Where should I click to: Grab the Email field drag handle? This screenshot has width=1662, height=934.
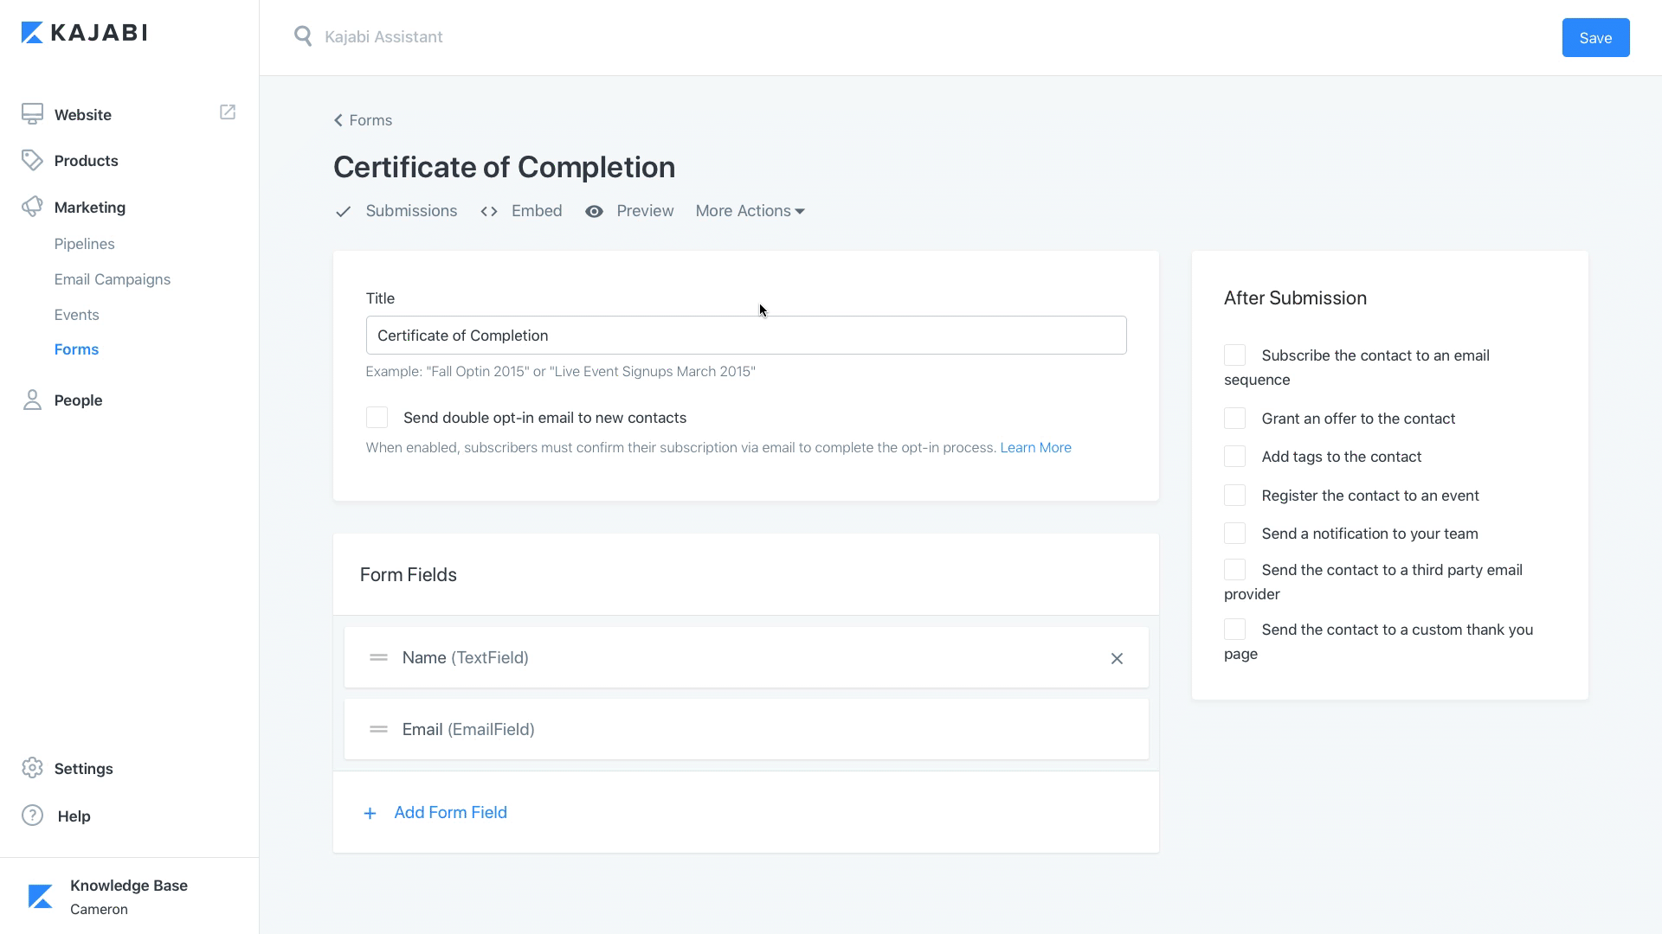(x=378, y=729)
